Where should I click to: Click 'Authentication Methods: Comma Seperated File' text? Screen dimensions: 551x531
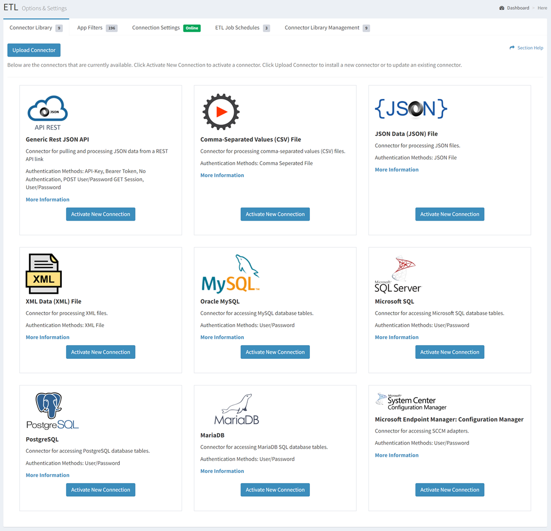pyautogui.click(x=256, y=163)
